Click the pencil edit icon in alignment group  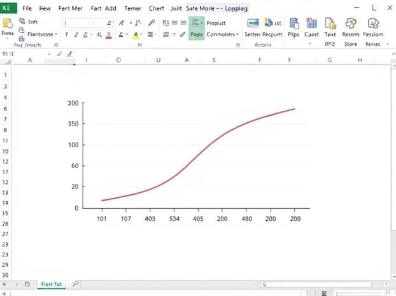point(183,34)
